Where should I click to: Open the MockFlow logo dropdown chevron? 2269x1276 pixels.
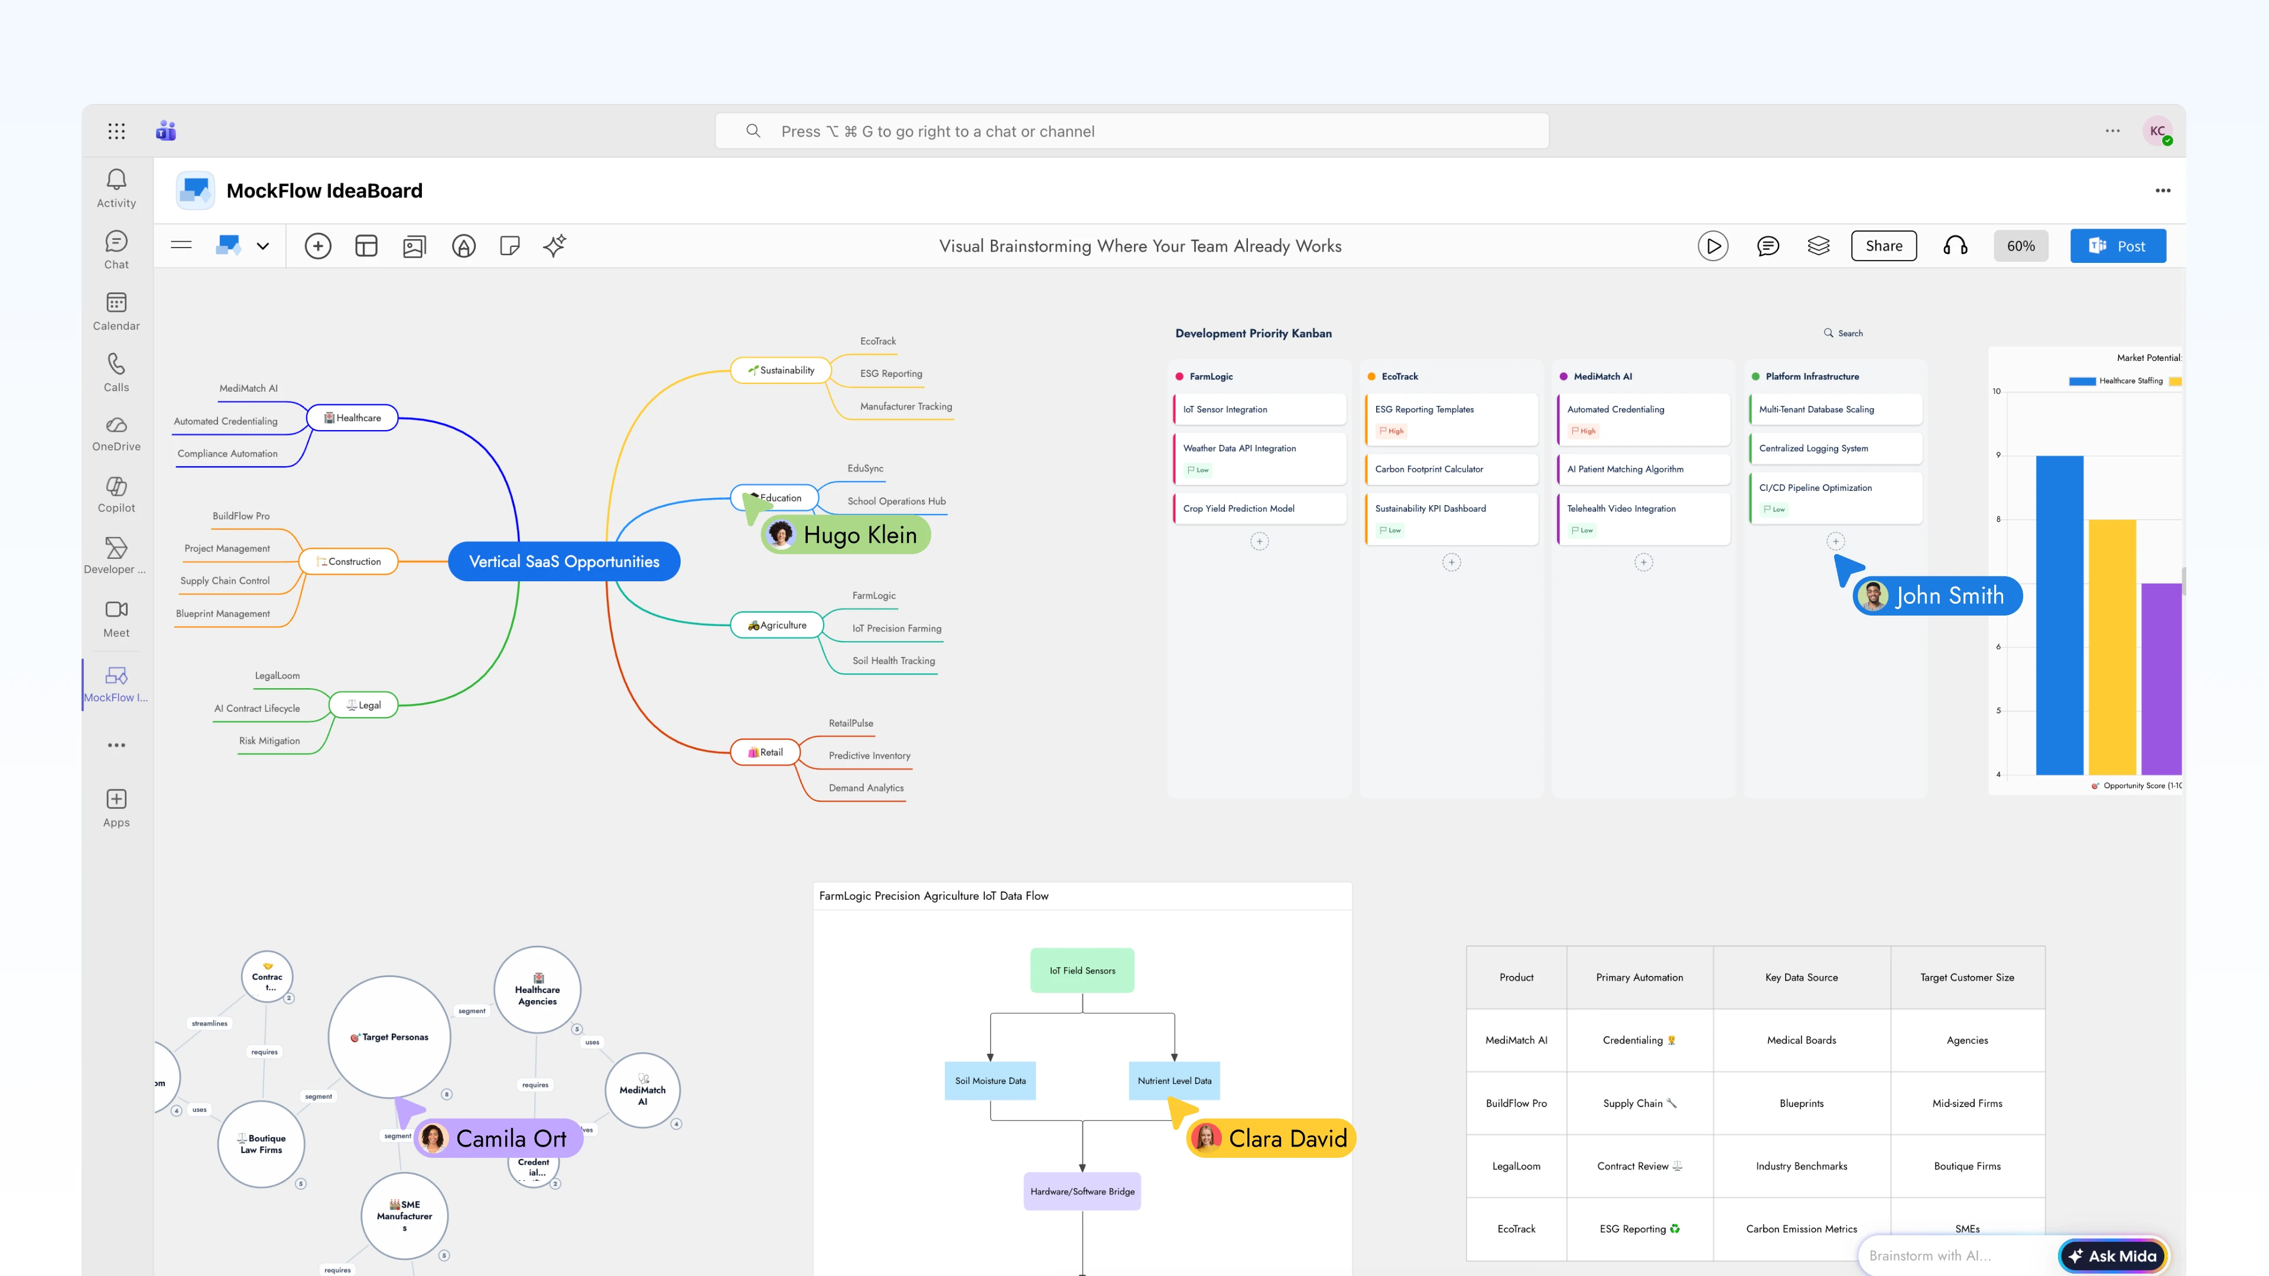coord(262,246)
